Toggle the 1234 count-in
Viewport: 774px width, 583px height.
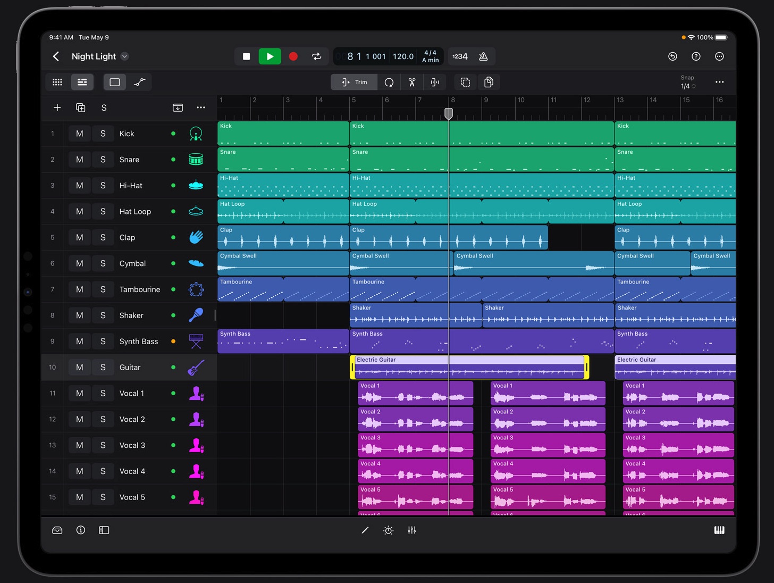tap(460, 56)
